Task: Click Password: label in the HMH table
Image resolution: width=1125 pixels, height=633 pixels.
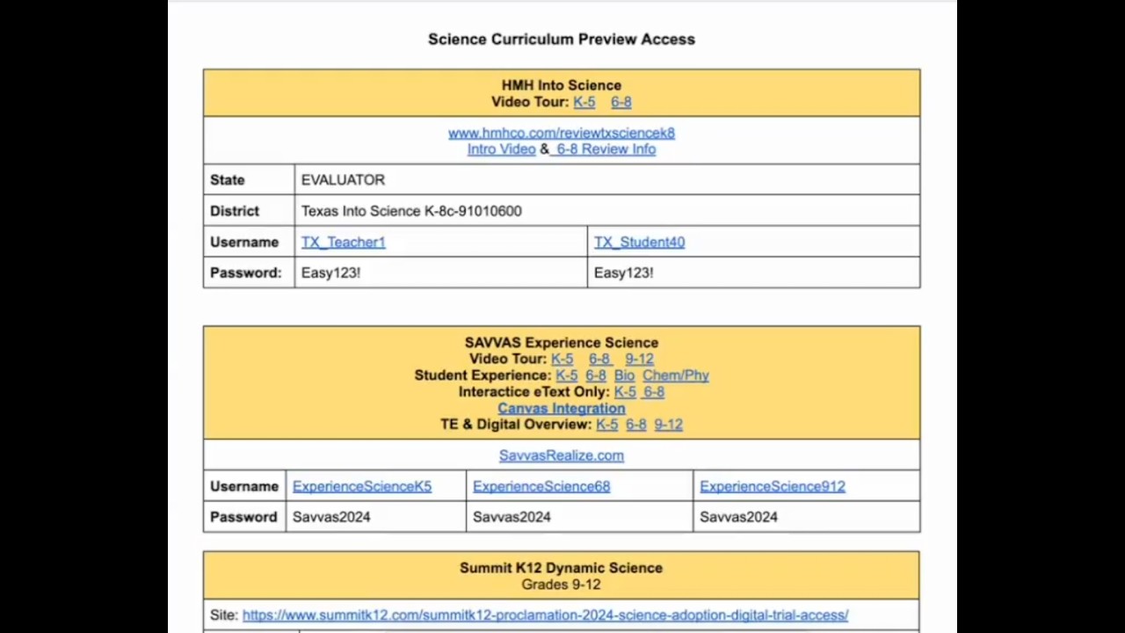Action: pos(246,273)
